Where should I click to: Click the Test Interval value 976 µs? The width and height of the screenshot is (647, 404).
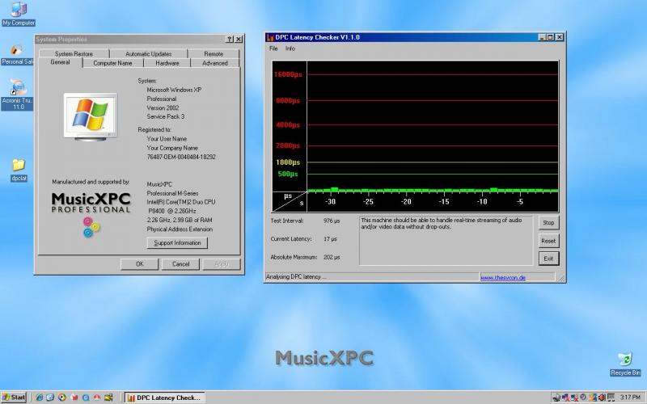pyautogui.click(x=332, y=221)
